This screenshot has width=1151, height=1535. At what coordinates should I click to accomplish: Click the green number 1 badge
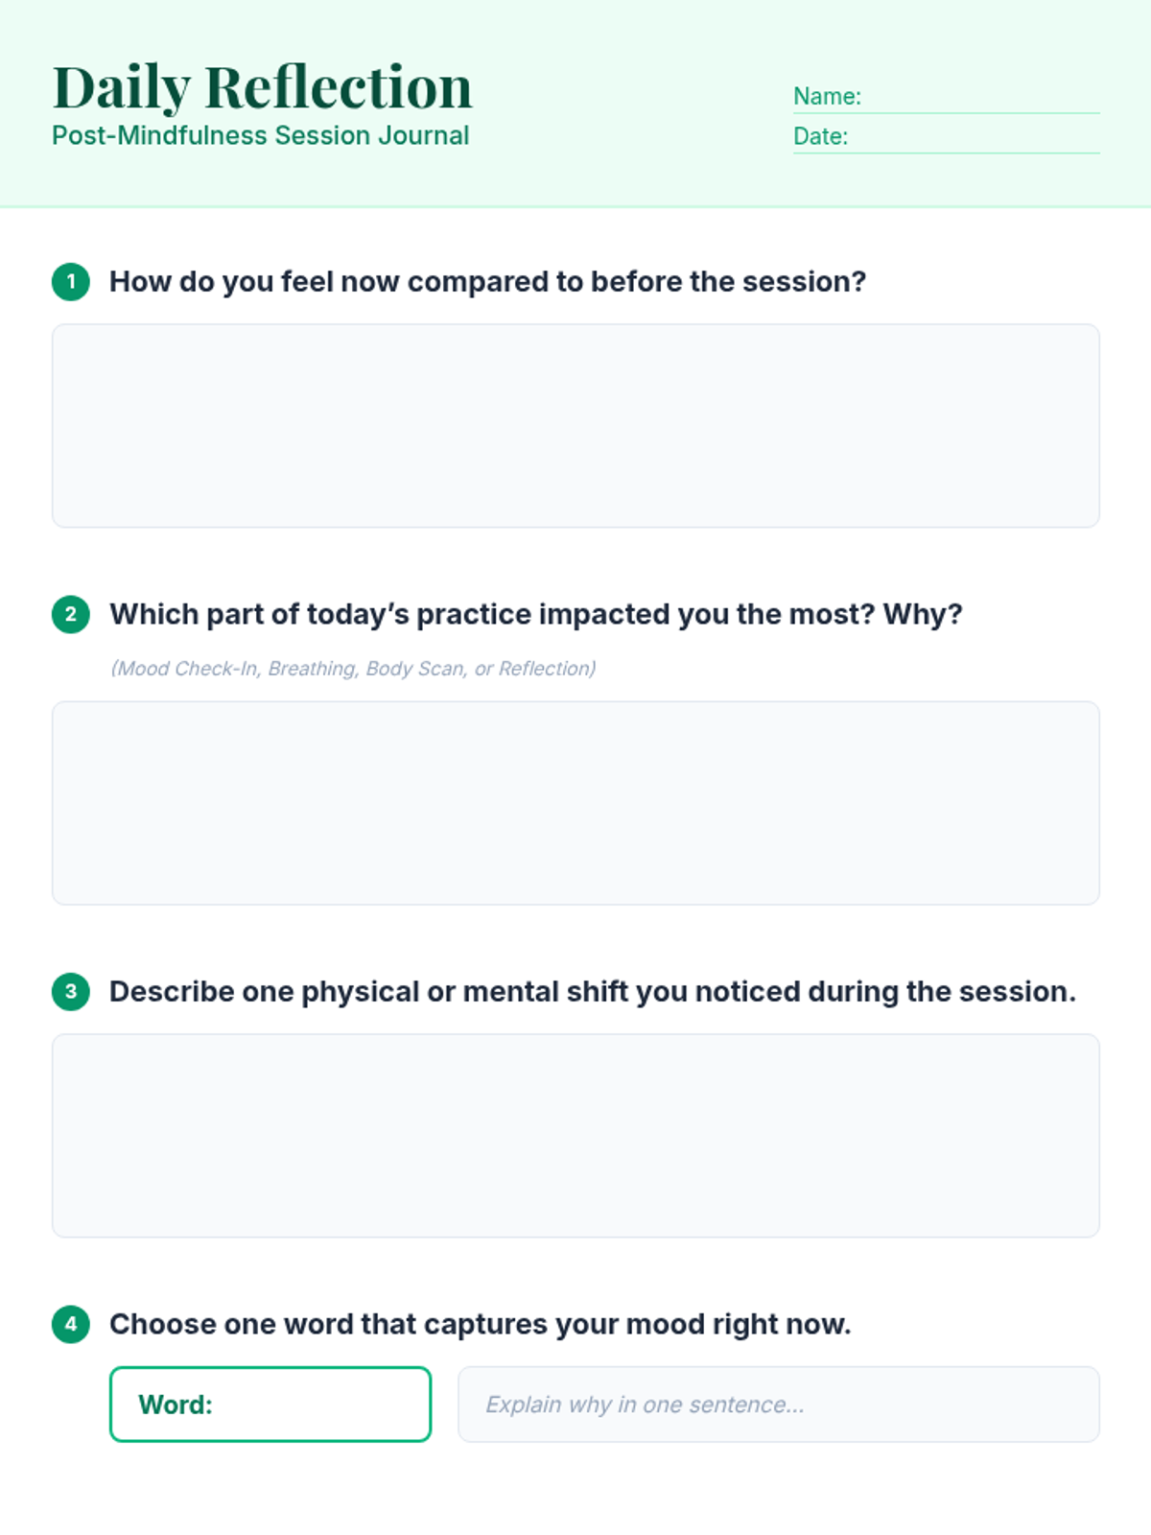click(71, 282)
